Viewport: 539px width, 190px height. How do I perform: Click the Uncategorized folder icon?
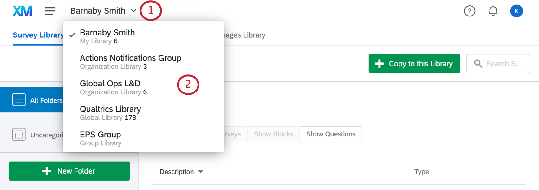19,134
